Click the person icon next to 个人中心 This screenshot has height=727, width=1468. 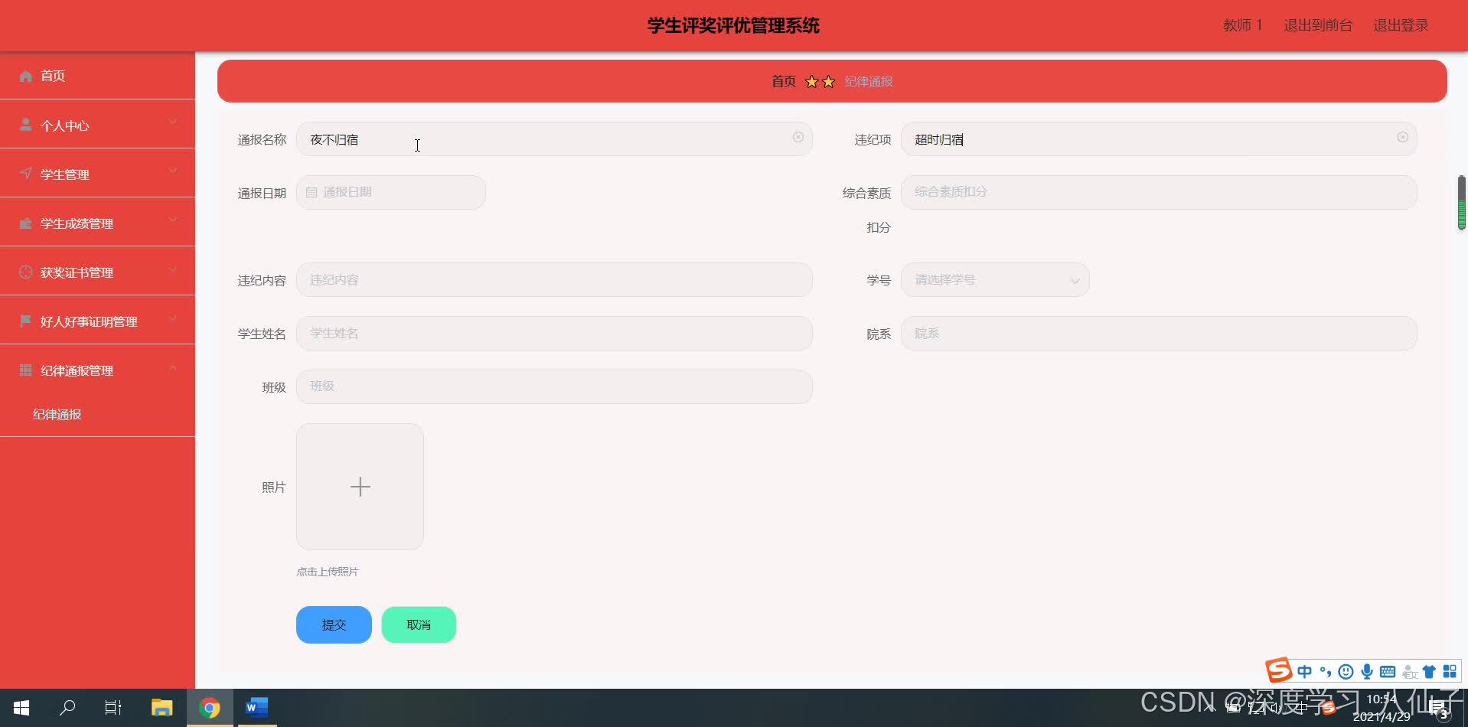25,124
